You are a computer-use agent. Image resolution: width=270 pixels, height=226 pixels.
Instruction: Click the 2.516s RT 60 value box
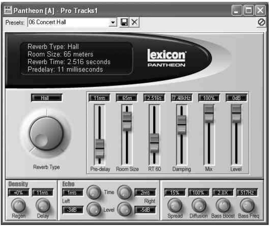pyautogui.click(x=154, y=98)
